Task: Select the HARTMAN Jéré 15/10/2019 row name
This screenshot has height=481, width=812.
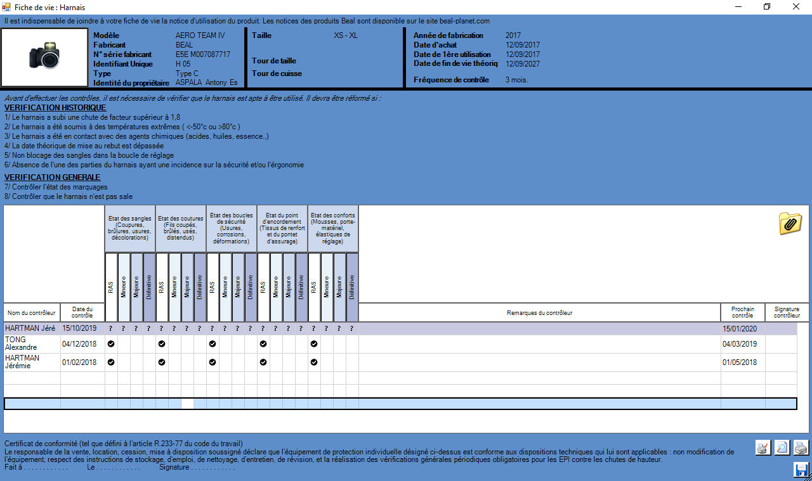Action: click(x=32, y=329)
